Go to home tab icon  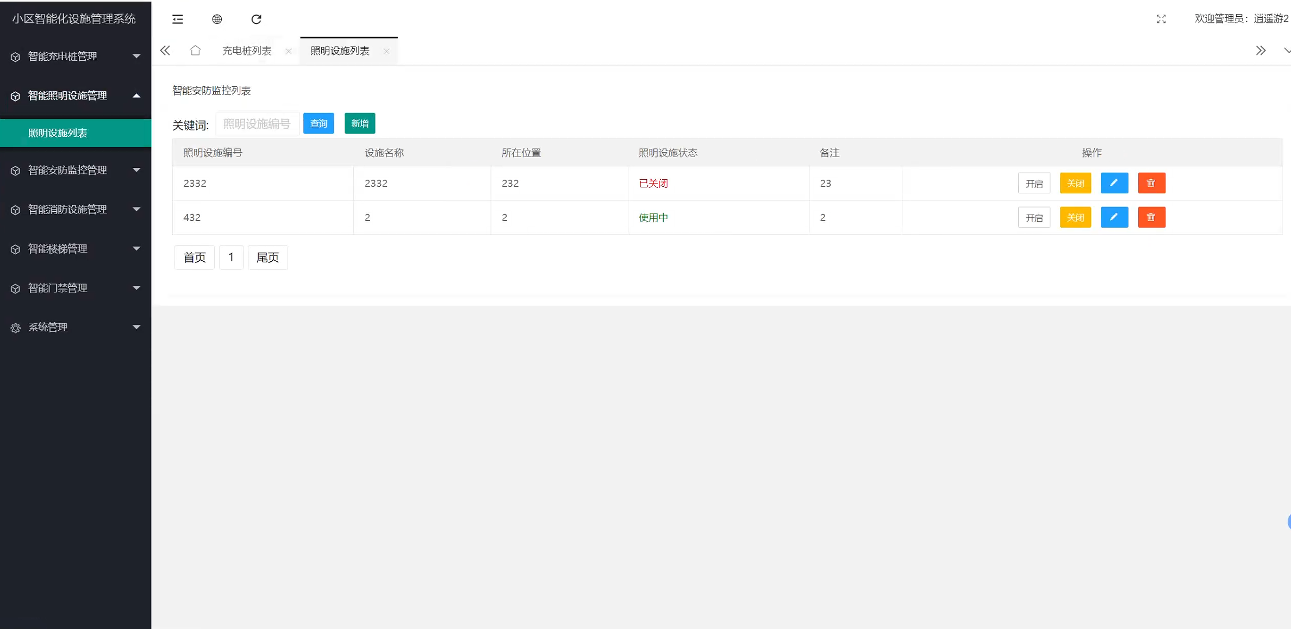[x=195, y=51]
